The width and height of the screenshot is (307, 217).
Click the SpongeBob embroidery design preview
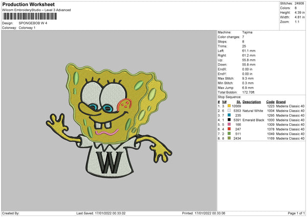(x=109, y=120)
